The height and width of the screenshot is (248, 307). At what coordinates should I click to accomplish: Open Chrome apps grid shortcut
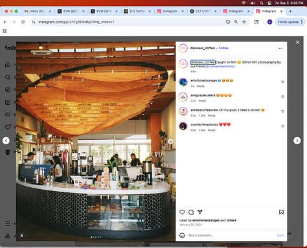[x=5, y=31]
